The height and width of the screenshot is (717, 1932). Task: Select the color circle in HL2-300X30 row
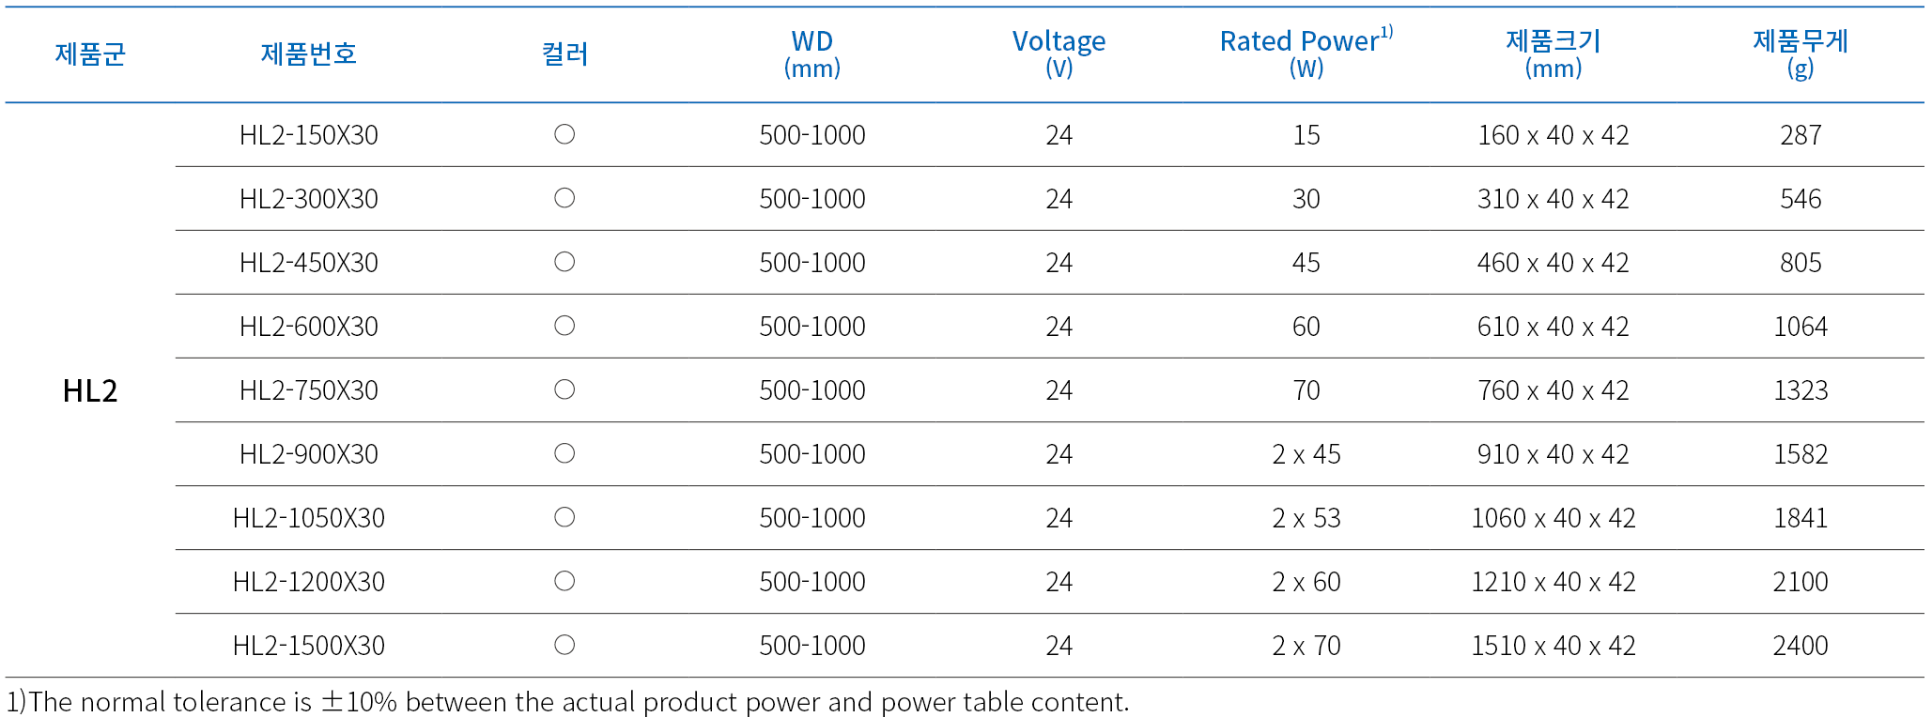click(x=564, y=198)
